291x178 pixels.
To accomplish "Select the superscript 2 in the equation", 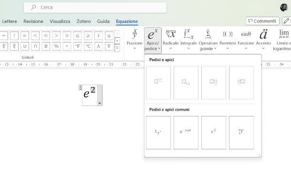I will 93,90.
